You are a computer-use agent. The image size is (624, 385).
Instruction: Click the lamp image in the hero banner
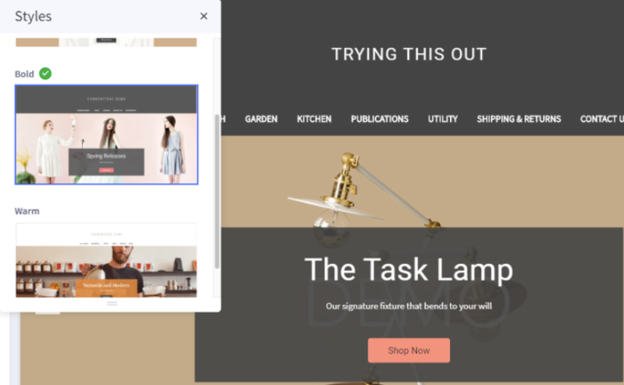[363, 191]
